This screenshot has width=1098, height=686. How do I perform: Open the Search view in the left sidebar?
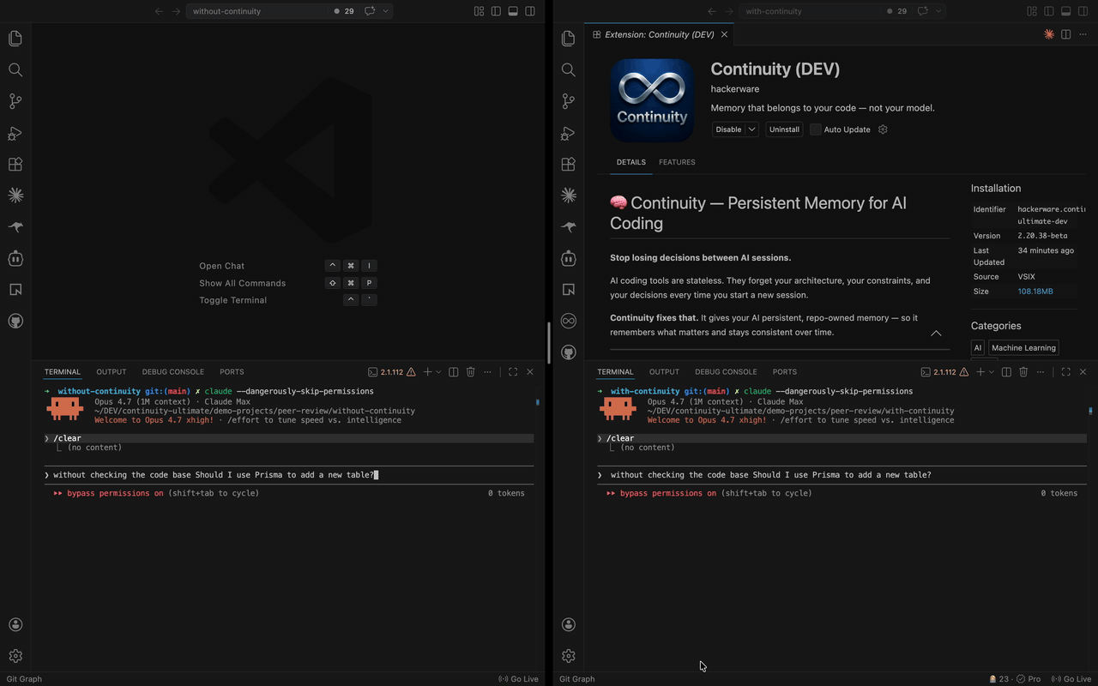(x=15, y=69)
